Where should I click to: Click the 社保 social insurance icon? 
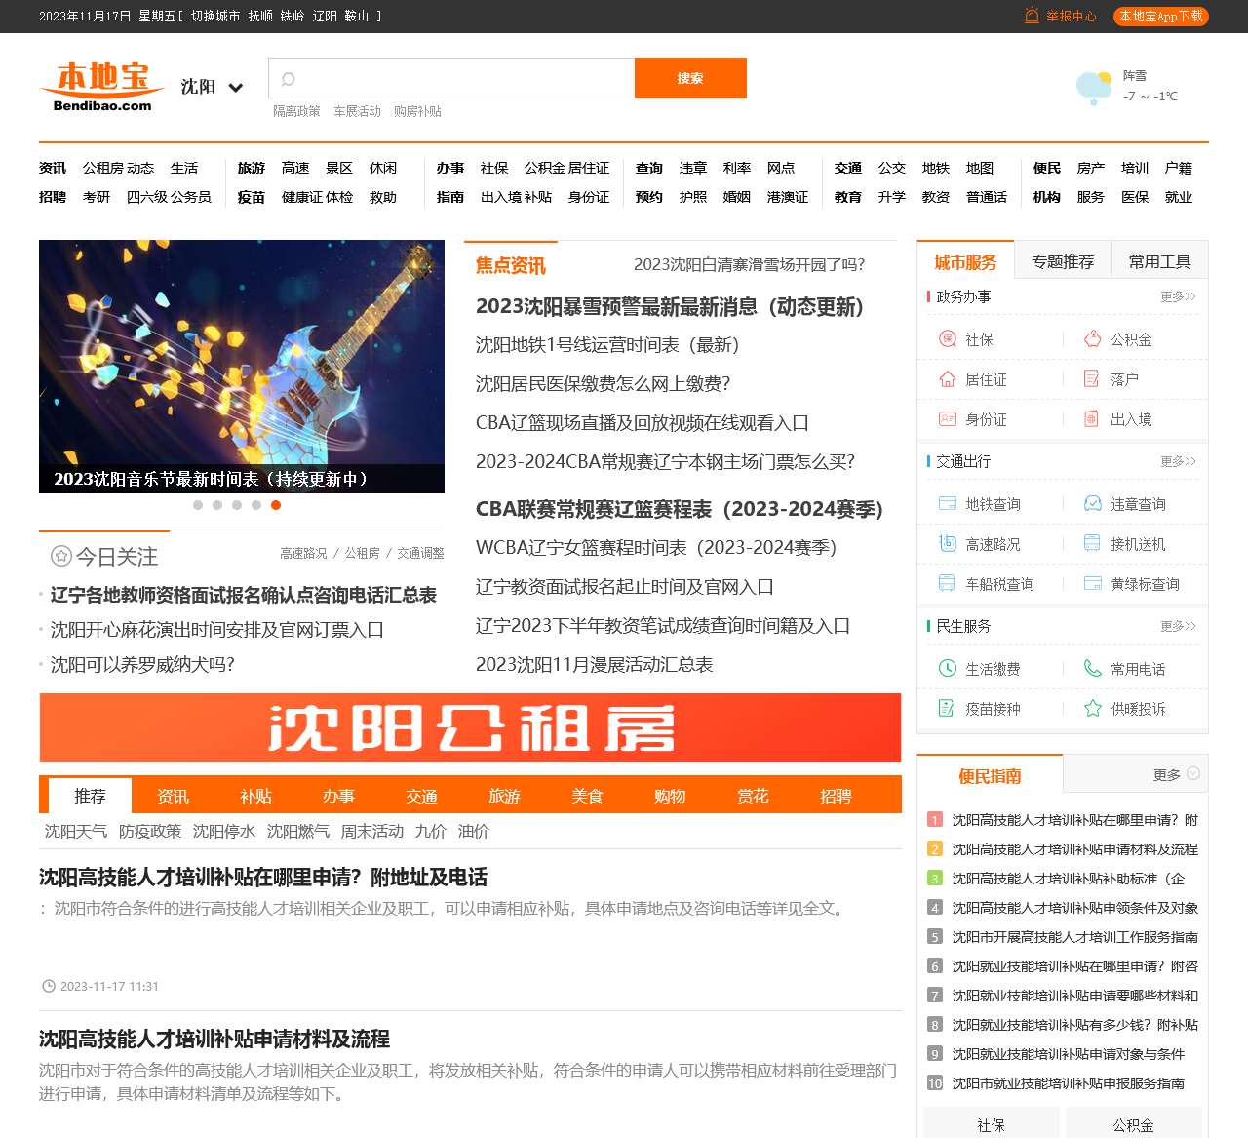(x=947, y=339)
